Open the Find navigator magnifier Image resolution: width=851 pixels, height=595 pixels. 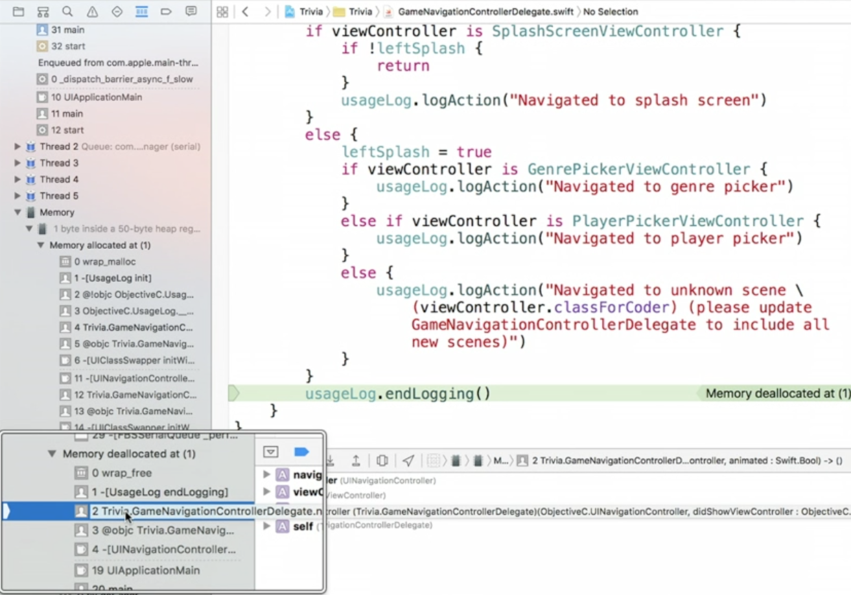(68, 12)
